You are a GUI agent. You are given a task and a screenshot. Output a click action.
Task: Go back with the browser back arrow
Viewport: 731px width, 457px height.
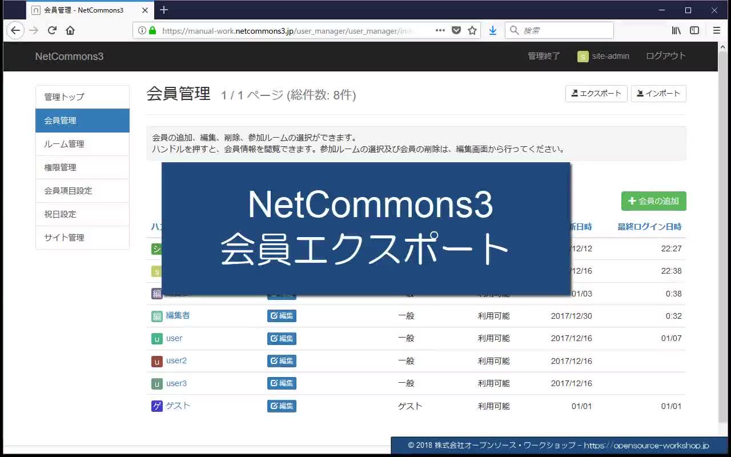15,31
